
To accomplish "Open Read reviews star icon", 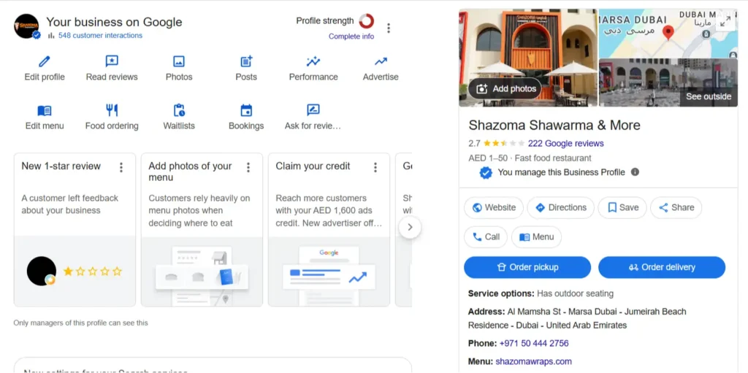I will tap(112, 61).
